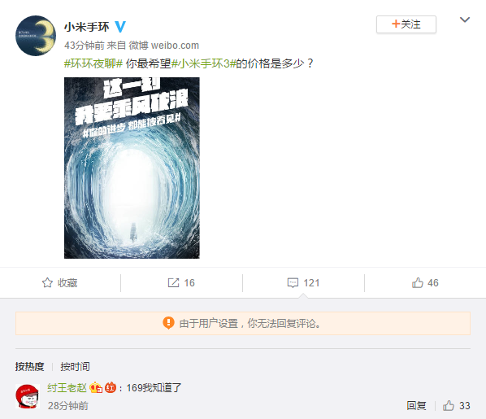Click 回复 to reply to the comment

click(x=416, y=406)
